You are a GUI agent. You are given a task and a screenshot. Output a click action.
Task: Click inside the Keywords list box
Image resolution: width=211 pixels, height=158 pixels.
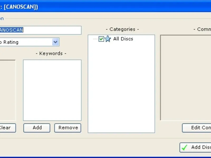pyautogui.click(x=52, y=90)
